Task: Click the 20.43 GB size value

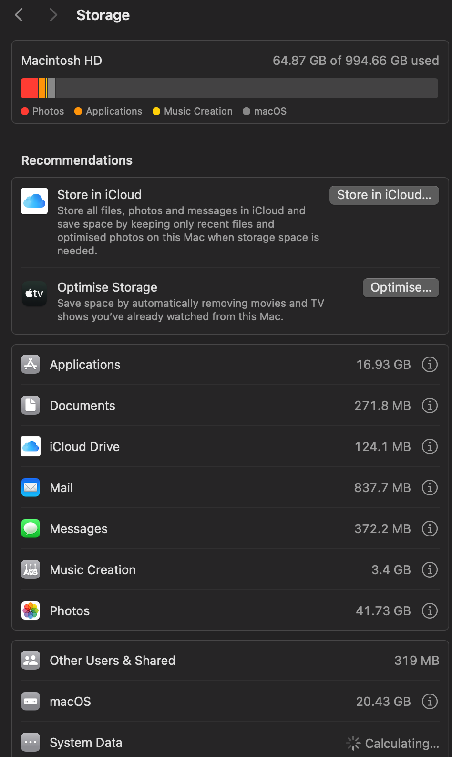Action: point(383,702)
